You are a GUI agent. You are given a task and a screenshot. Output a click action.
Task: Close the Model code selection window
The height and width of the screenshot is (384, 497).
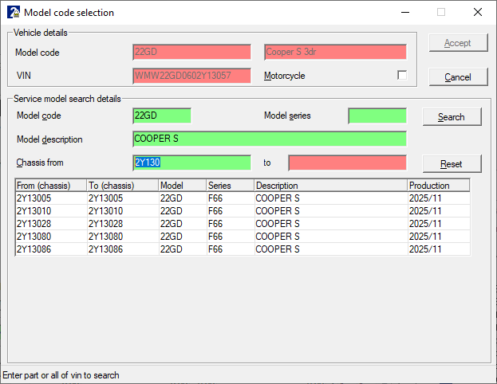click(x=477, y=13)
